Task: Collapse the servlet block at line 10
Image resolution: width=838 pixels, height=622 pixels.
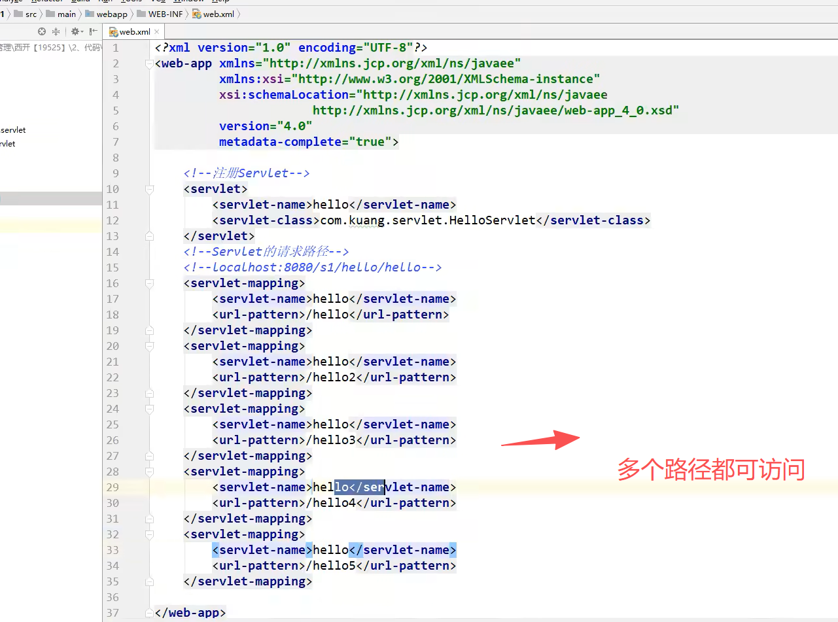Action: [x=149, y=189]
